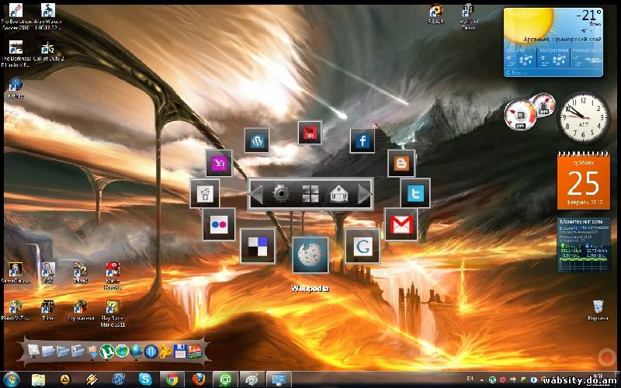
Task: Open the Mario Forever desktop shortcut
Action: [113, 276]
